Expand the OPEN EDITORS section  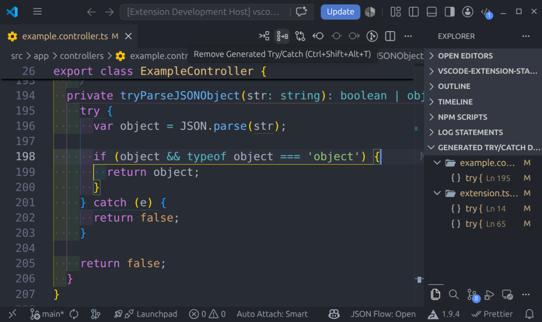pos(483,56)
